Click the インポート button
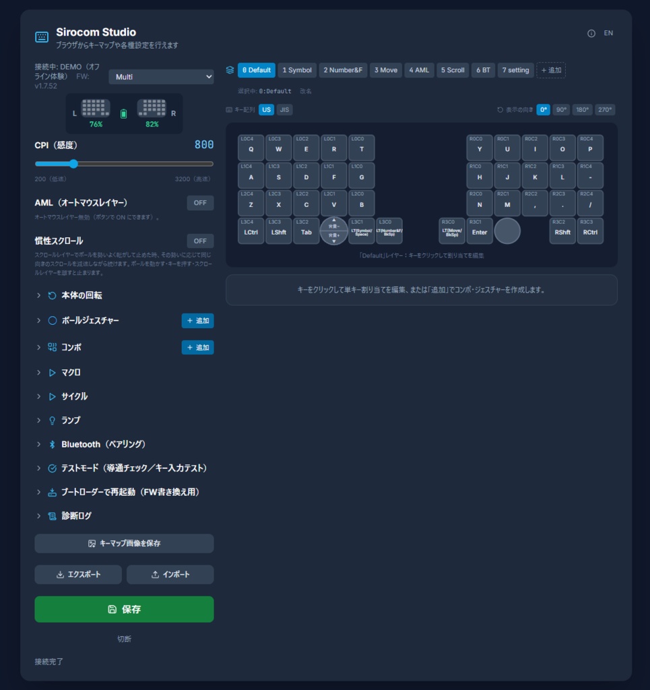Viewport: 650px width, 690px height. tap(170, 575)
